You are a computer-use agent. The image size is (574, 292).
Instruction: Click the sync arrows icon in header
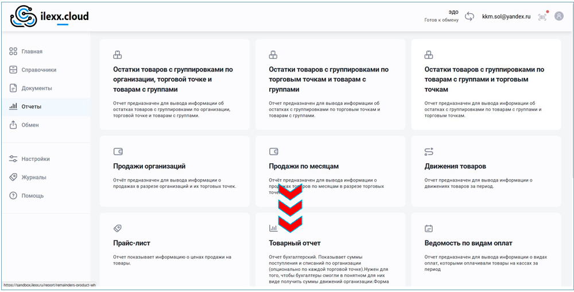click(470, 17)
